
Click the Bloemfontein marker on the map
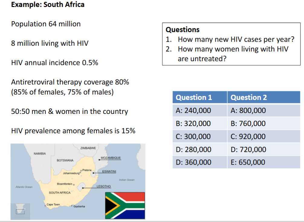[74, 184]
